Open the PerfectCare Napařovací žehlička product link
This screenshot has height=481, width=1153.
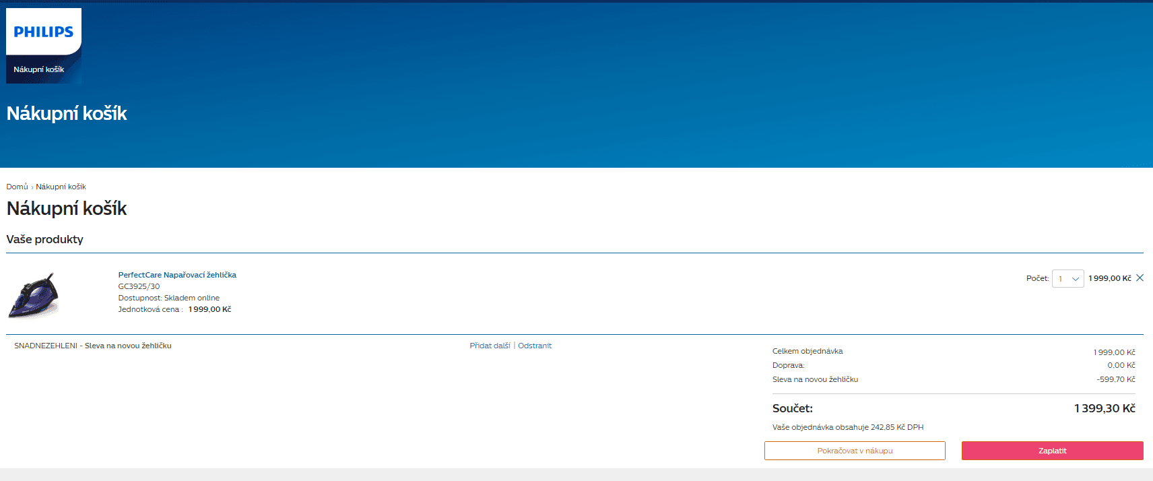click(x=177, y=275)
